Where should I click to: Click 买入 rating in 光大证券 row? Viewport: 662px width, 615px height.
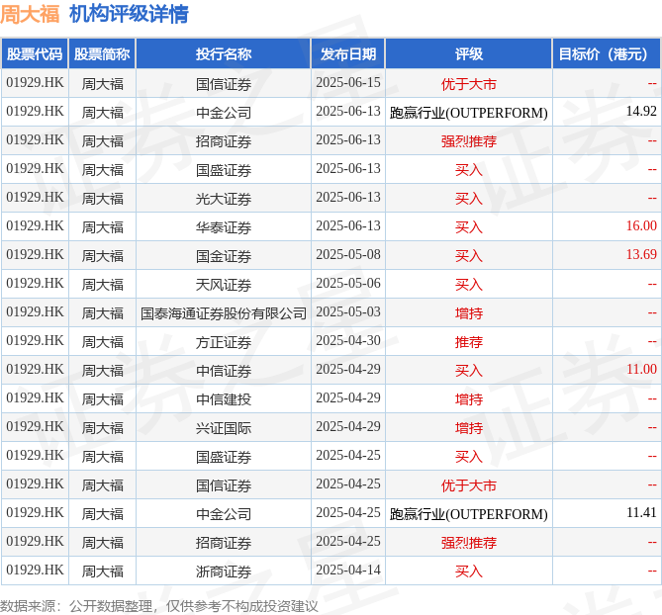[469, 199]
